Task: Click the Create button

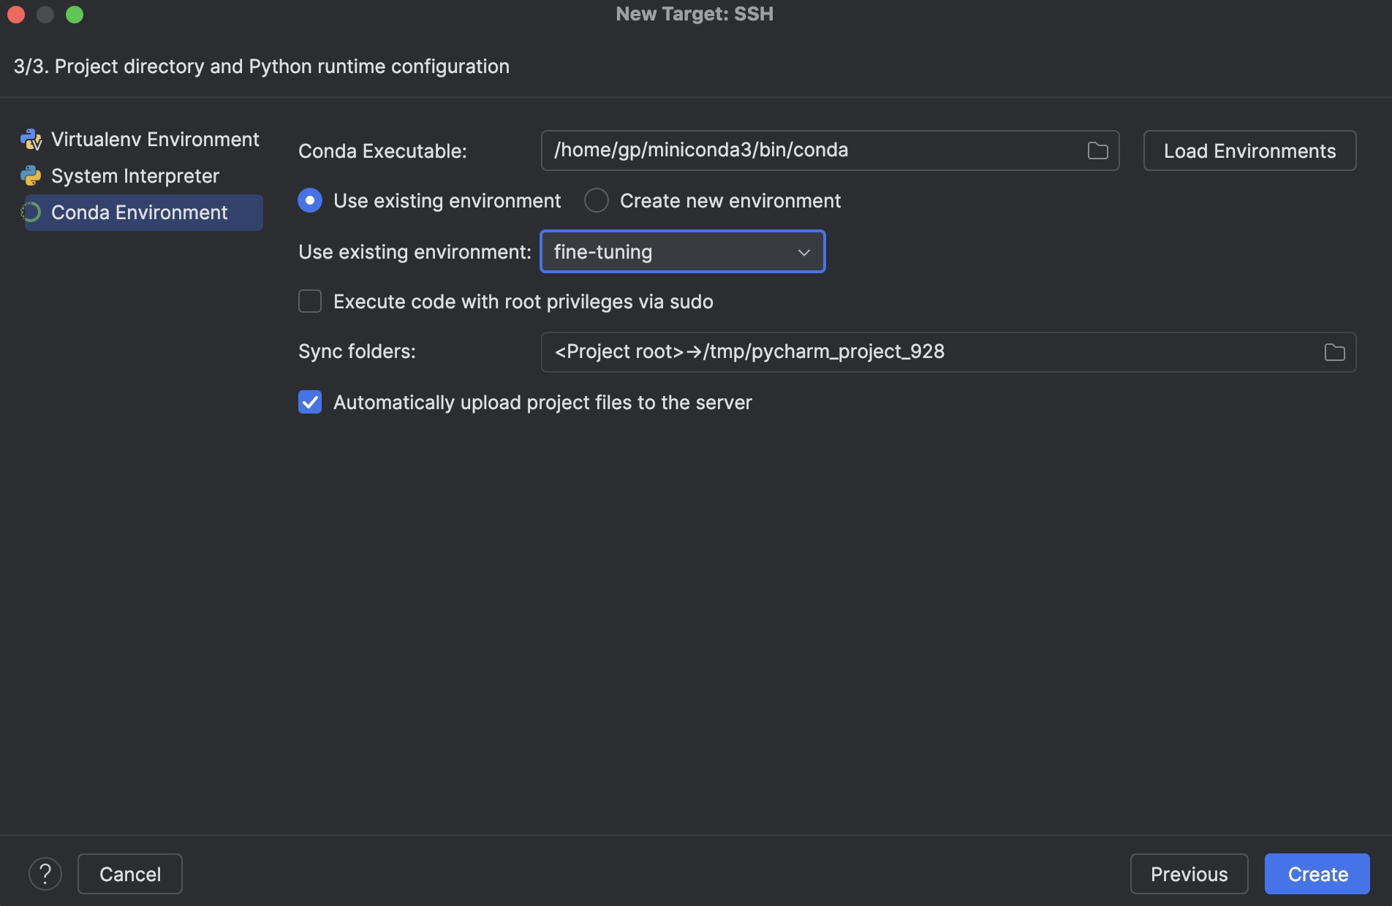Action: (1317, 874)
